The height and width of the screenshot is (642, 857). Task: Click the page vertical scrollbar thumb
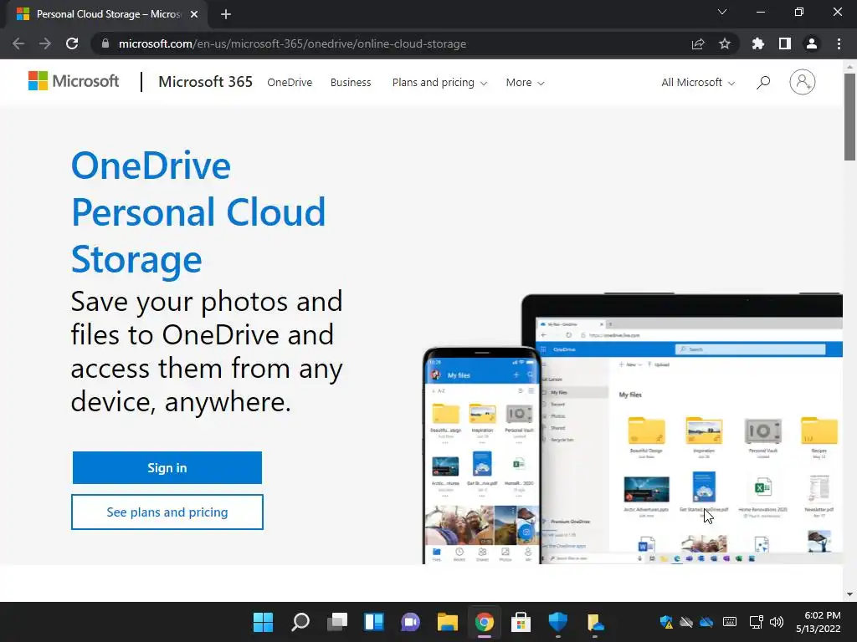click(x=849, y=117)
